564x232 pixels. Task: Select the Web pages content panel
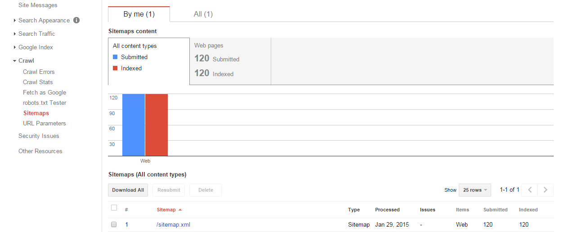[230, 61]
